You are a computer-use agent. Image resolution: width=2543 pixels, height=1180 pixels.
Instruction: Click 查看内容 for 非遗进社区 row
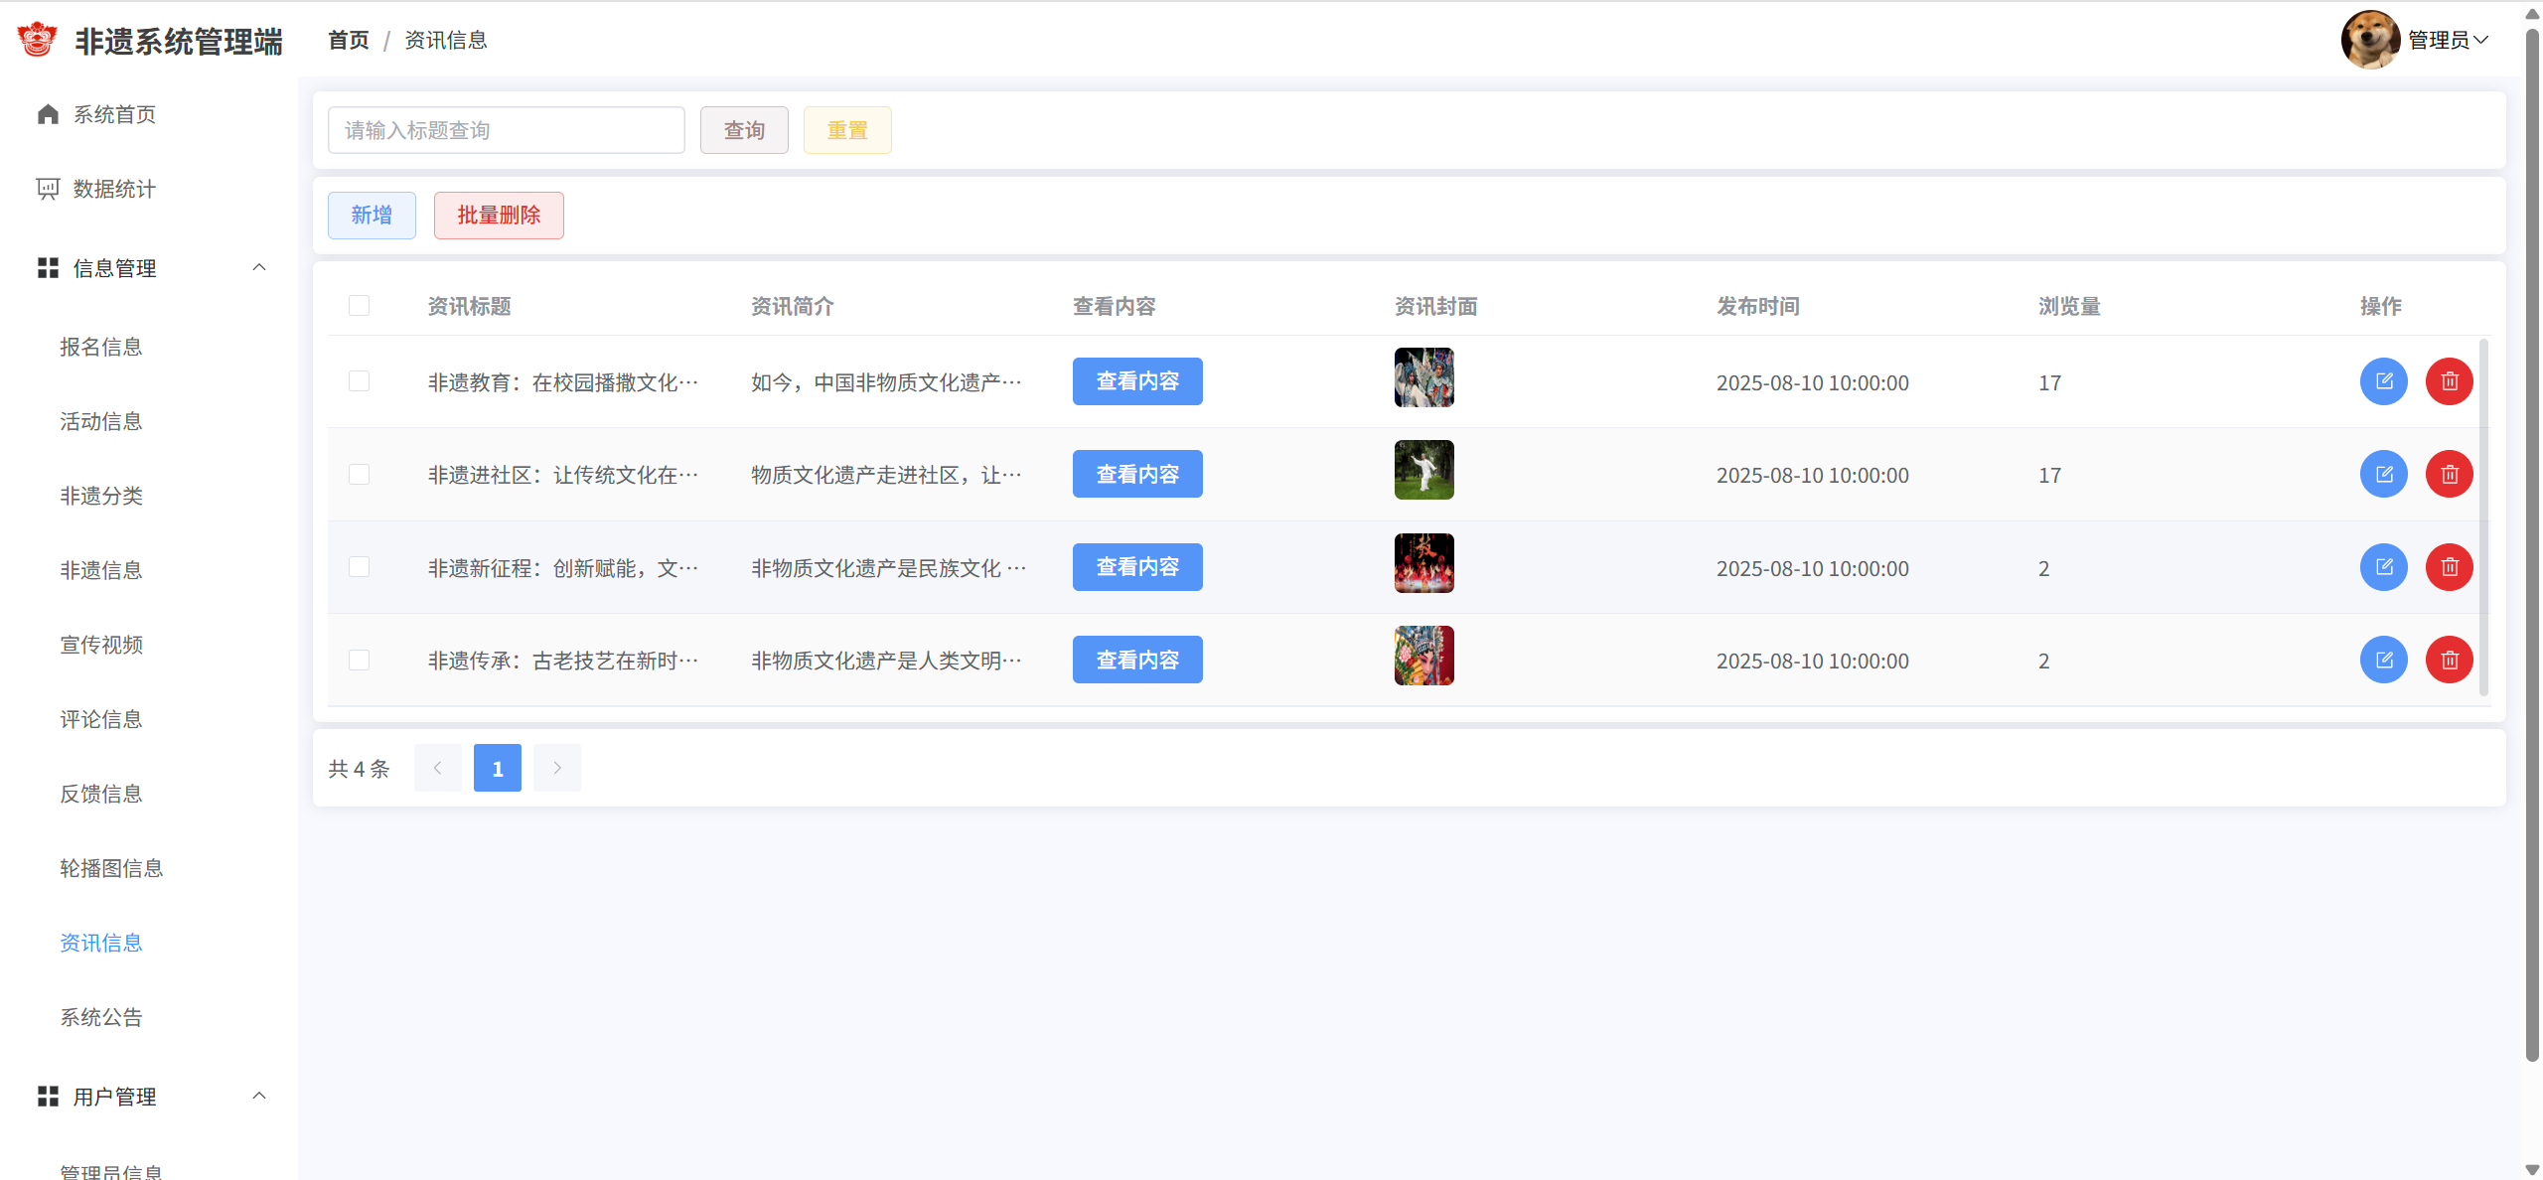[1136, 475]
